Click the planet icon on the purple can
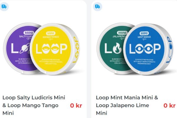177x118 pixels. (25, 48)
